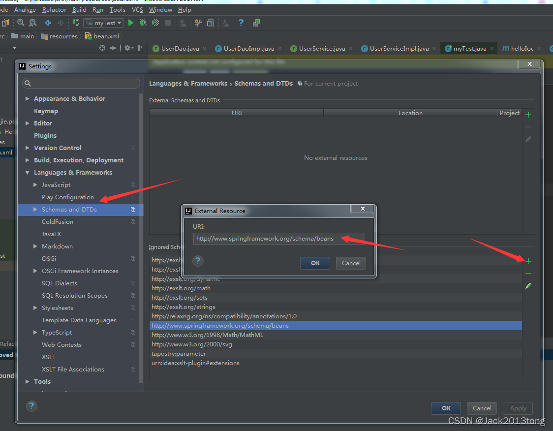Remove selected ignored schema with red minus
Screen dimensions: 553x431
[x=528, y=274]
